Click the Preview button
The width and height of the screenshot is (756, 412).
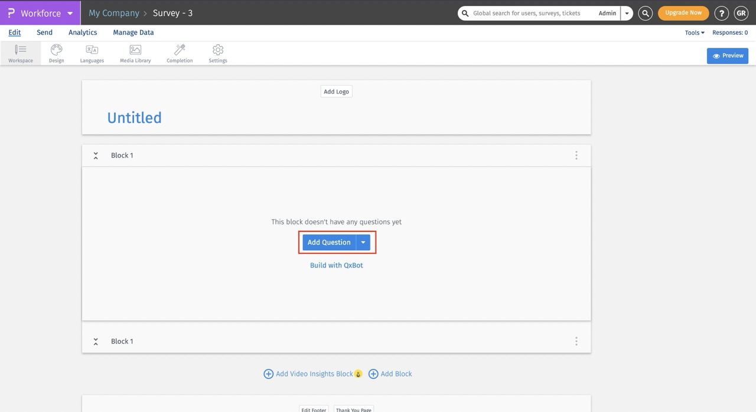[727, 55]
